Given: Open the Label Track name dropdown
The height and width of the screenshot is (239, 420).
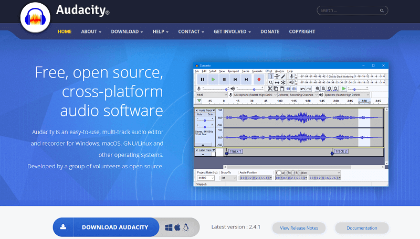Looking at the screenshot, I should click(x=207, y=150).
